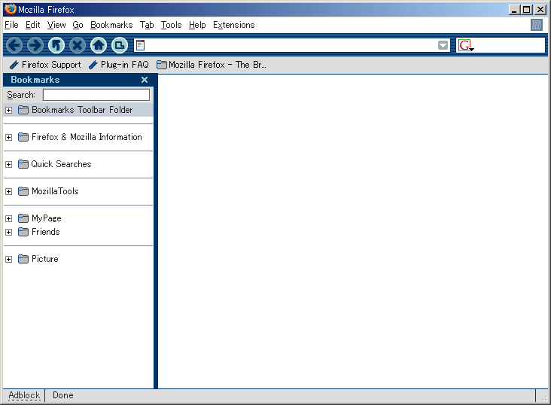
Task: Open the Edit menu
Action: pyautogui.click(x=32, y=25)
